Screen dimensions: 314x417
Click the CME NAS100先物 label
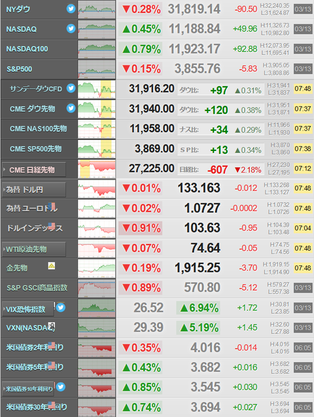[39, 129]
